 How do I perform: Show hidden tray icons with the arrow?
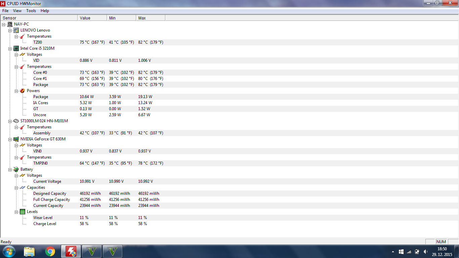(393, 252)
